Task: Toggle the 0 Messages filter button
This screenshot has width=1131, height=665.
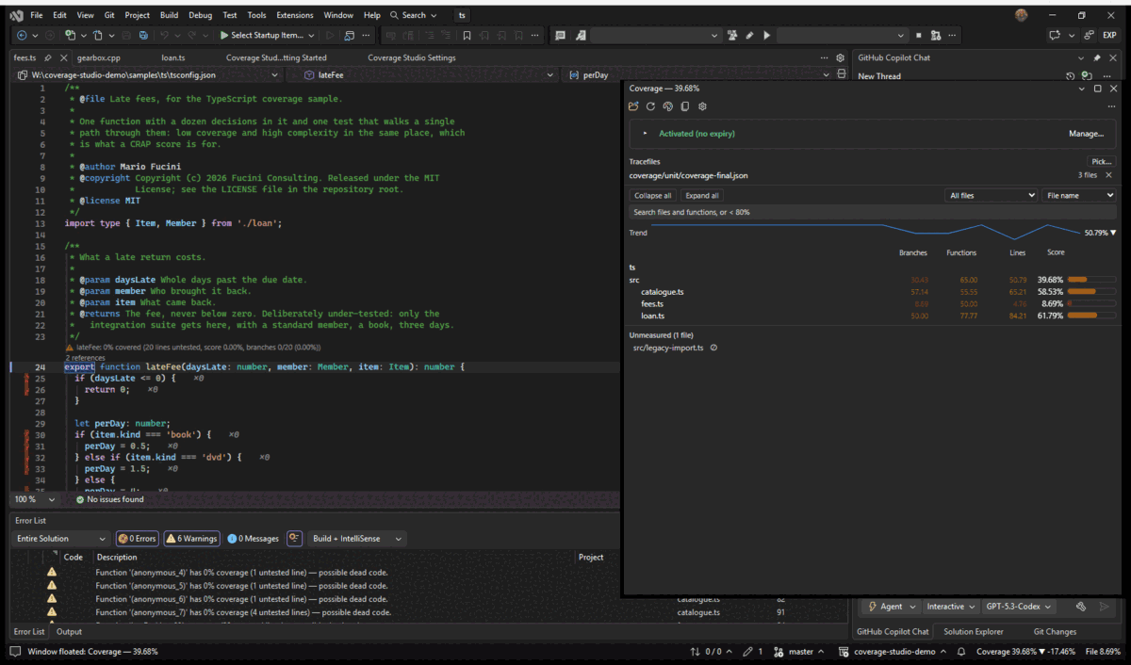Action: [253, 539]
